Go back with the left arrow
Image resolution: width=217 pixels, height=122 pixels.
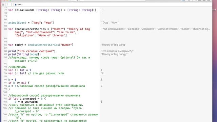[x=7, y=4]
